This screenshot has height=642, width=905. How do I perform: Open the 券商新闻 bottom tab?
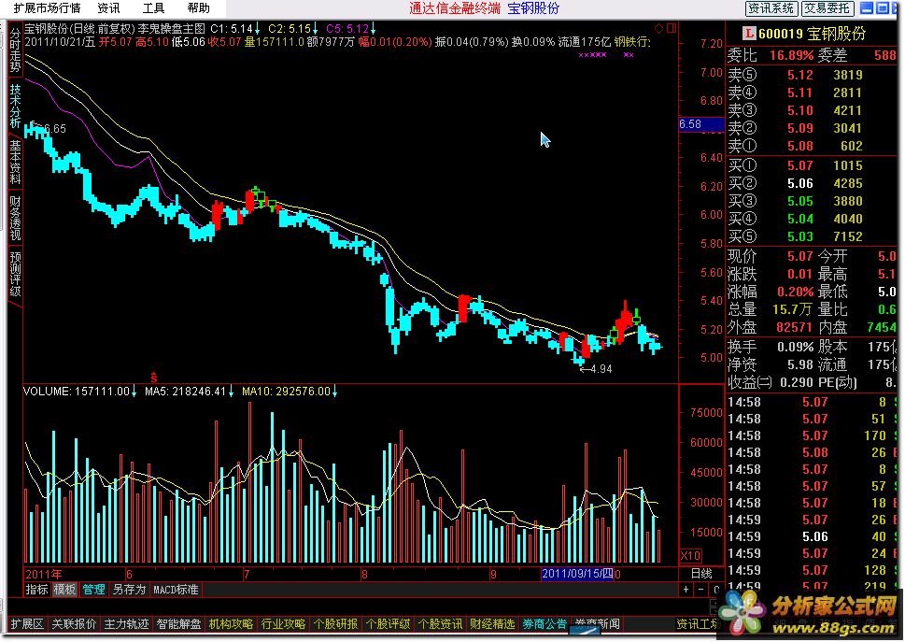[x=597, y=624]
